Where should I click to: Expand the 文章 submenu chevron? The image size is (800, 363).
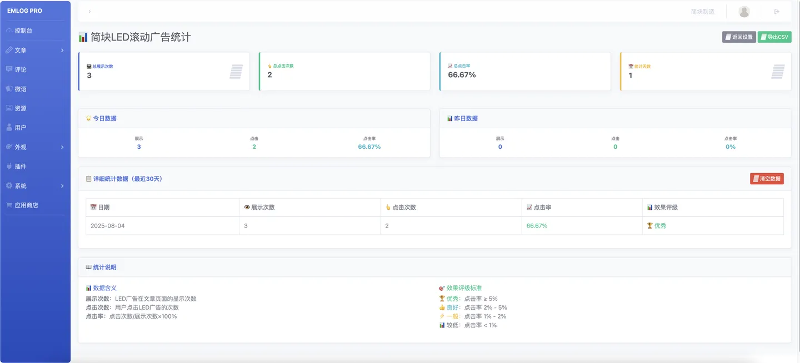tap(62, 51)
